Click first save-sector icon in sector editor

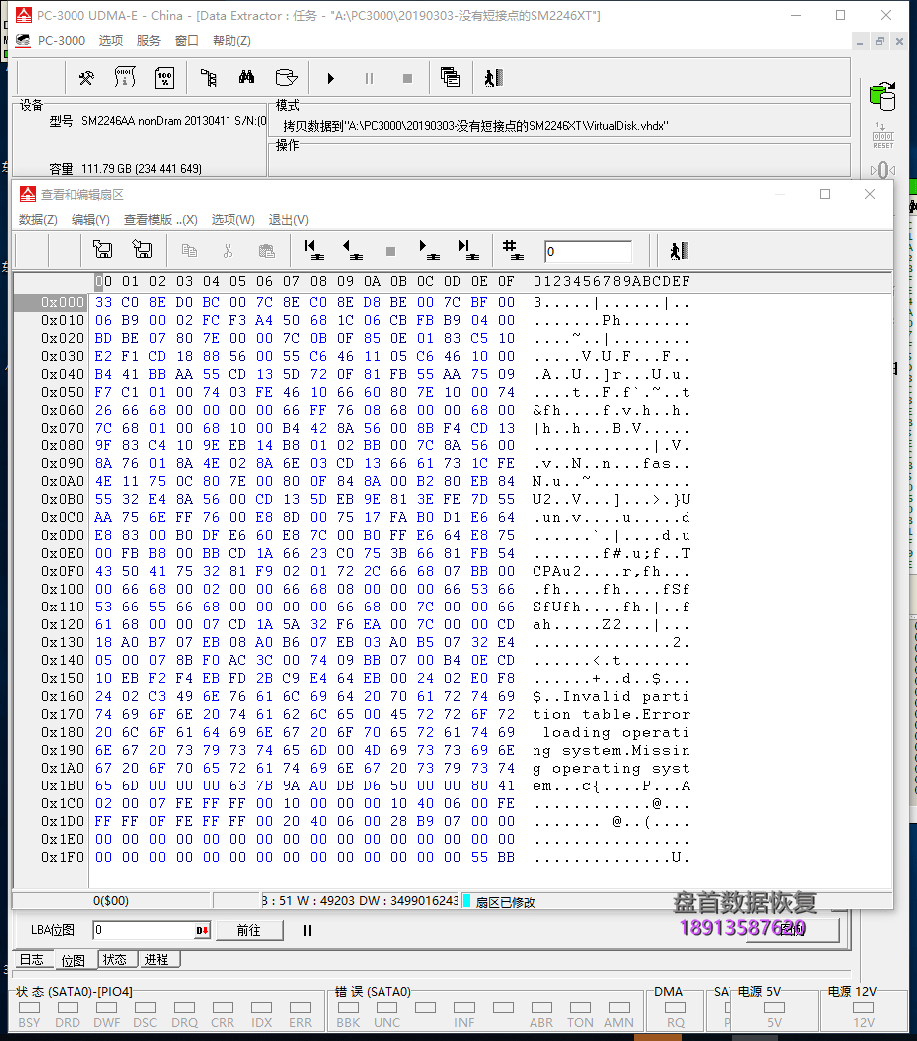coord(103,250)
